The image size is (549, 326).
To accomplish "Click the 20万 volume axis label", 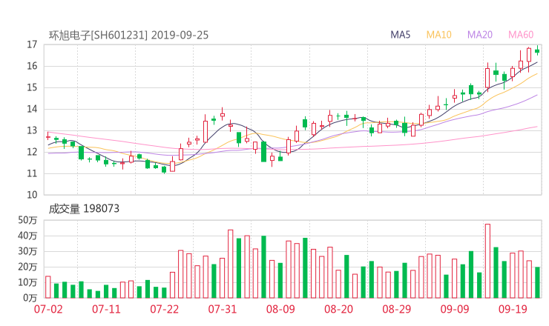I will (27, 267).
